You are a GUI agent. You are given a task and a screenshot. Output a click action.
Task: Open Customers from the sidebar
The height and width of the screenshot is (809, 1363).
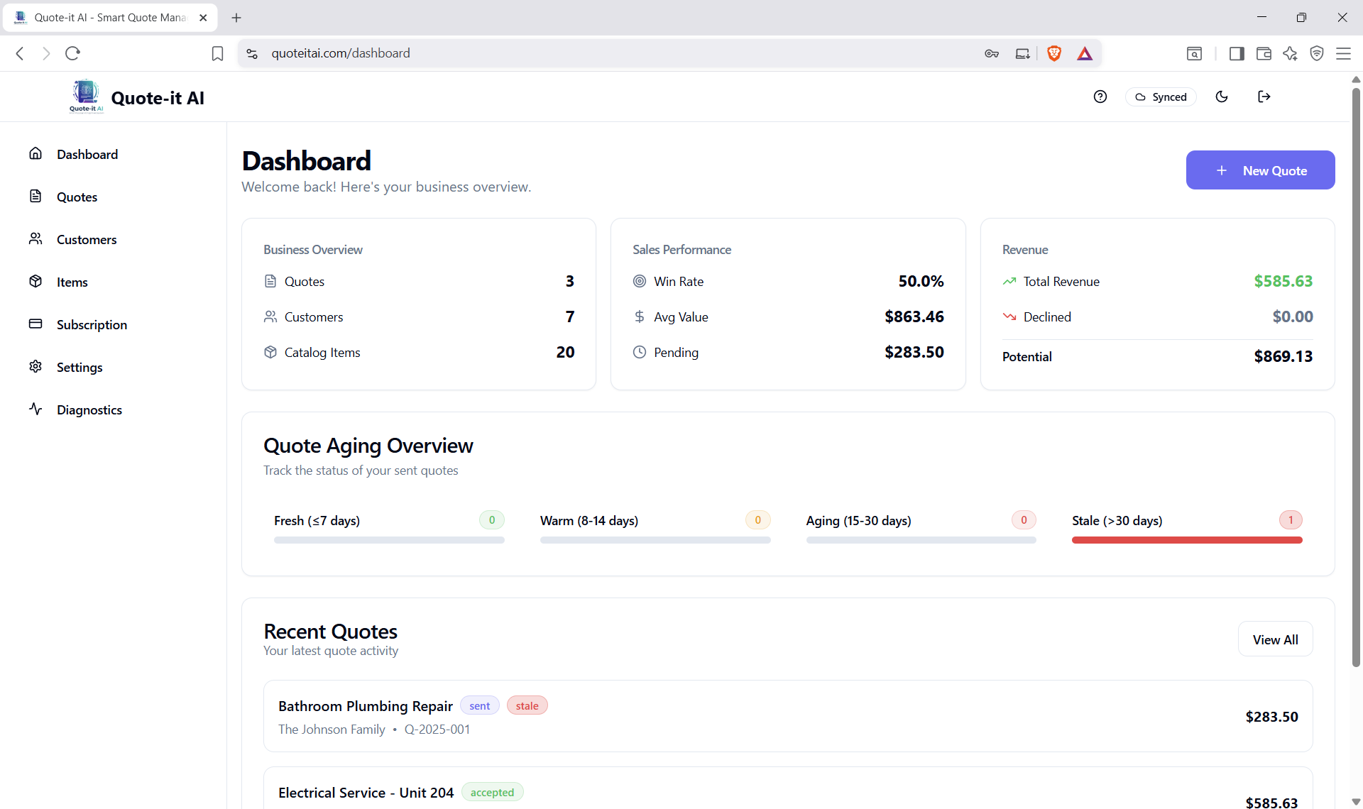pos(86,240)
